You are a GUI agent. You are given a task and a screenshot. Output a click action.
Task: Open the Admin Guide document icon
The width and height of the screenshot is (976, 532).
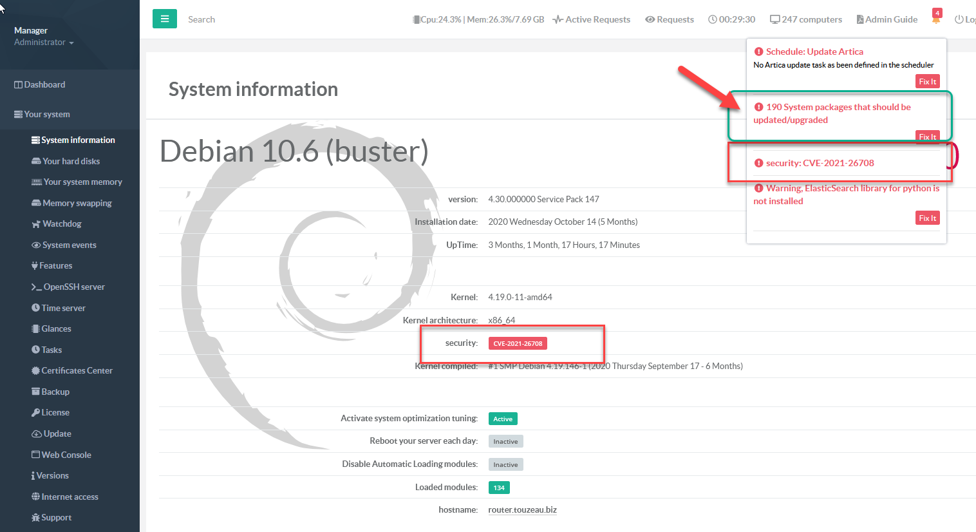click(860, 19)
